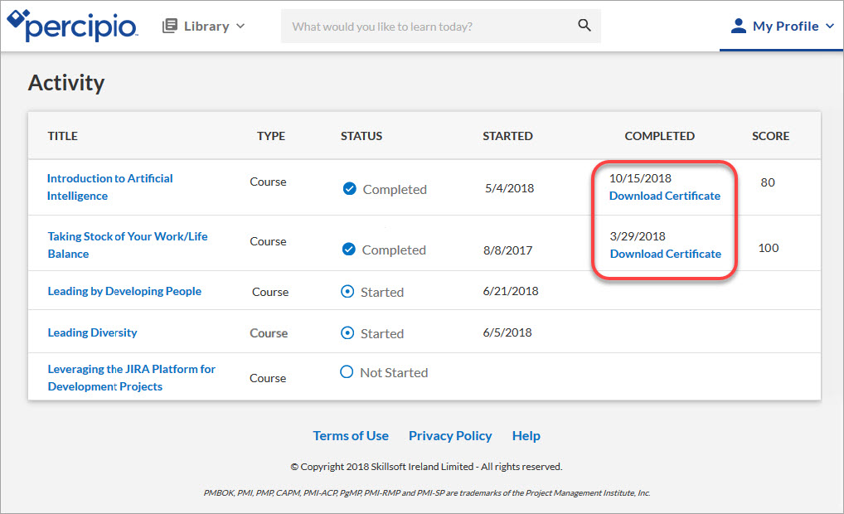Sort by the Status column header
The image size is (844, 514).
[x=361, y=136]
